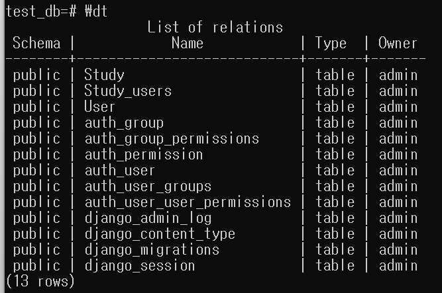Select the Study_users table name
The image size is (442, 293).
128,91
